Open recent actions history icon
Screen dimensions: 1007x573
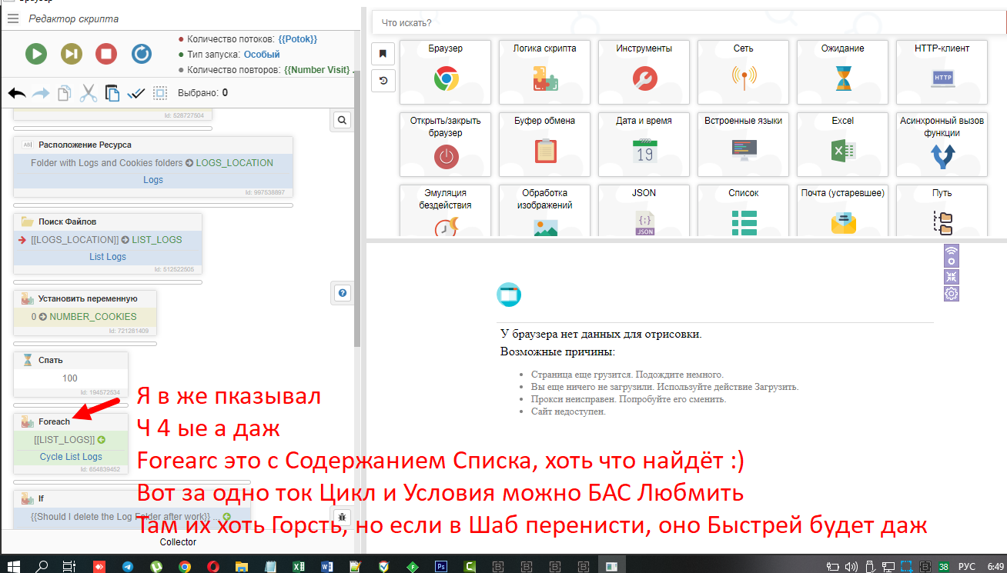tap(383, 80)
